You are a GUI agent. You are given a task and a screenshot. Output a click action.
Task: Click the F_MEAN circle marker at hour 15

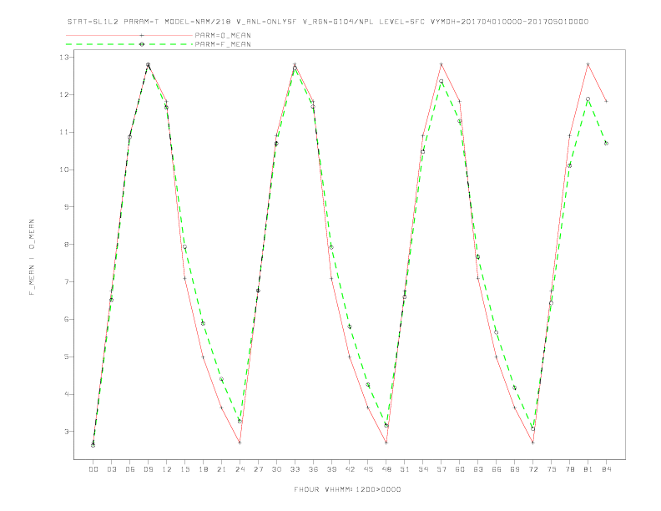point(184,247)
